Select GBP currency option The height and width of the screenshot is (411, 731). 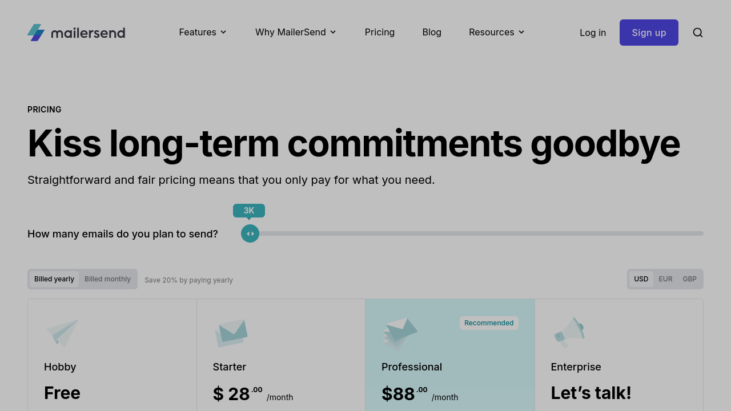[689, 279]
